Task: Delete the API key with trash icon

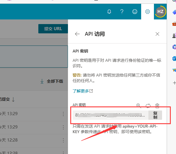Action: [157, 106]
